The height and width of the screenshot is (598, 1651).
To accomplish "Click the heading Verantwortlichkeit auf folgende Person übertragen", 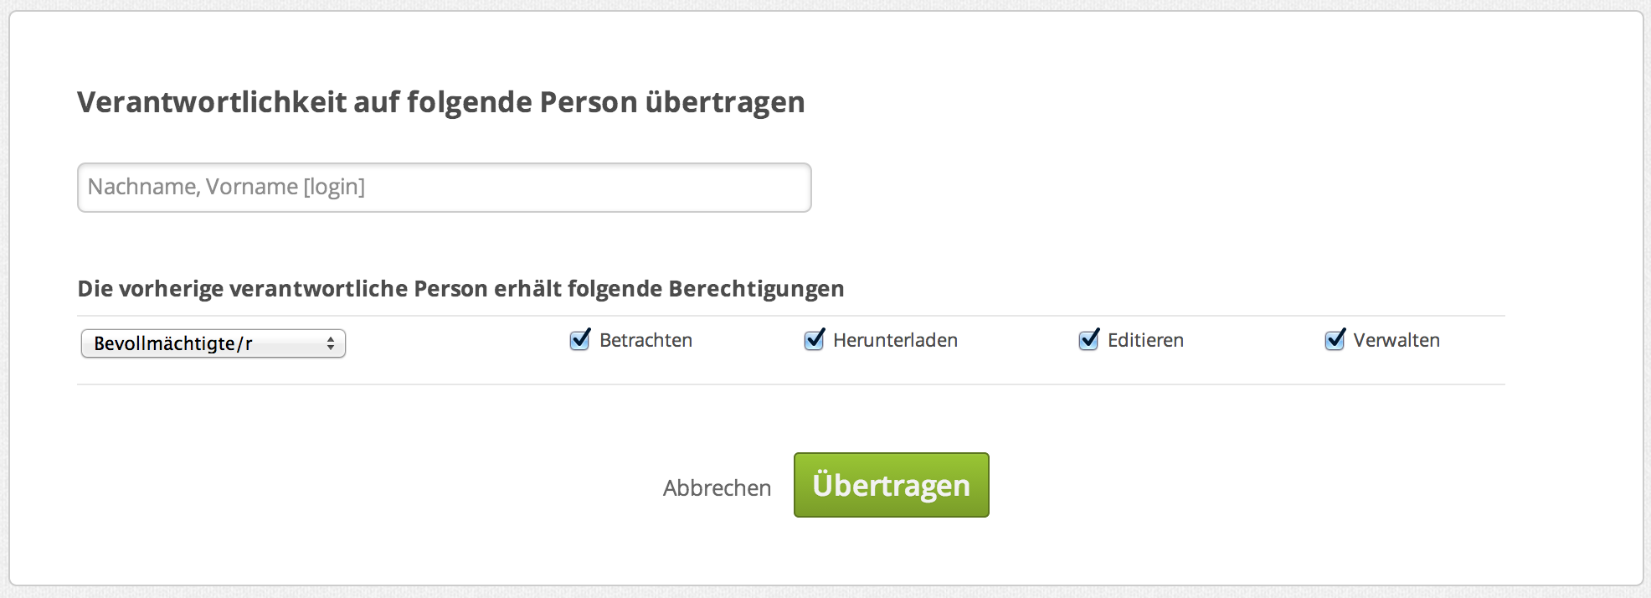I will 440,102.
